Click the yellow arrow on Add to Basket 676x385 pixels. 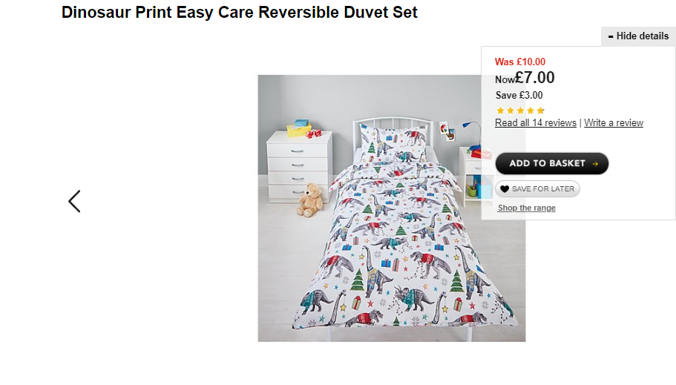(595, 164)
